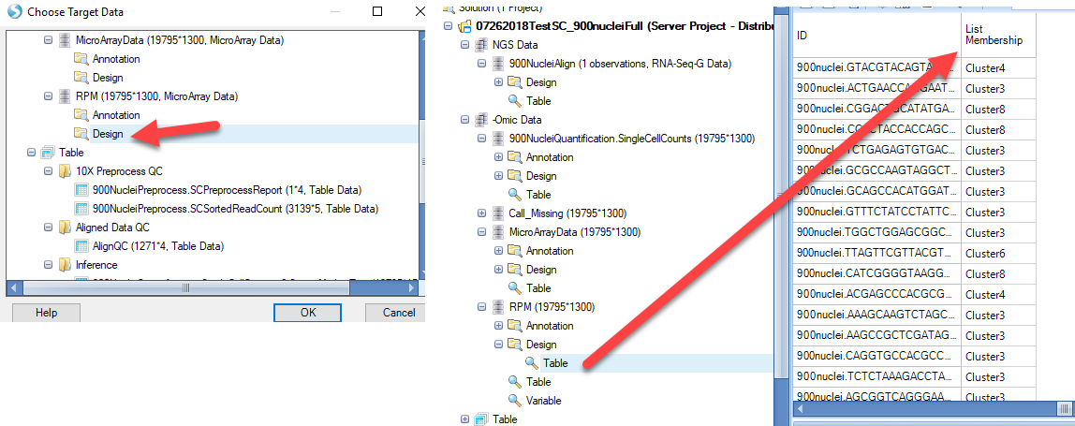Select -Omic Data node in project tree

point(516,120)
